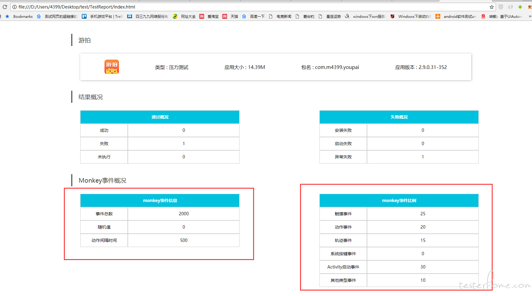This screenshot has width=532, height=296.
Task: Open the 爱淘宝 bookmark
Action: [209, 16]
